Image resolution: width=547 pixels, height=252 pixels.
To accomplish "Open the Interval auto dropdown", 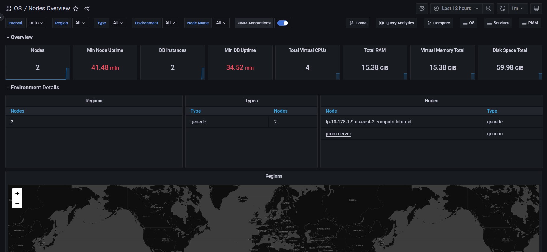I will coord(36,23).
